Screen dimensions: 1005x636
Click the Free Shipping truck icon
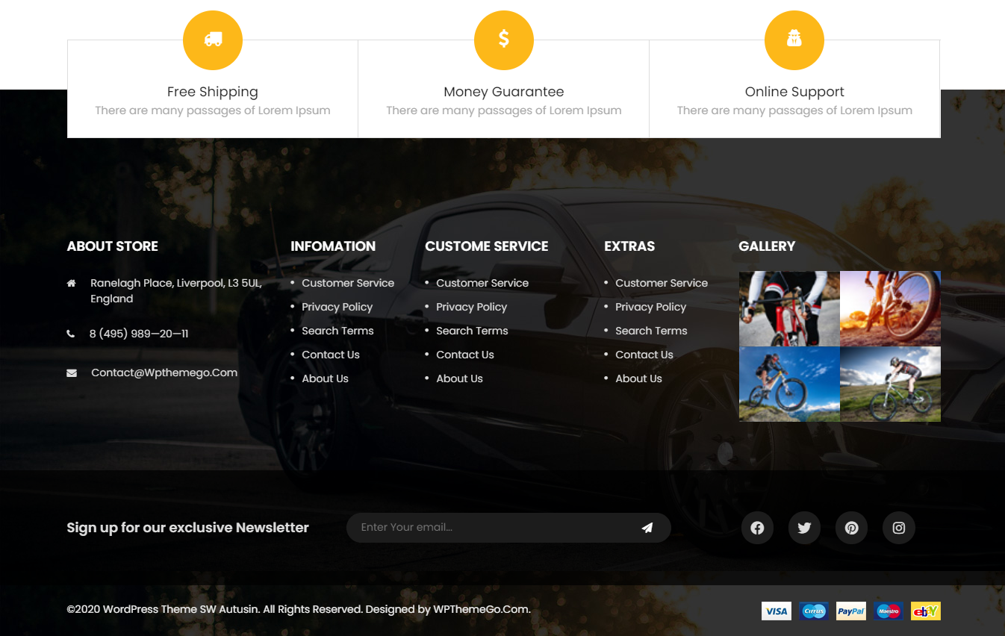213,40
